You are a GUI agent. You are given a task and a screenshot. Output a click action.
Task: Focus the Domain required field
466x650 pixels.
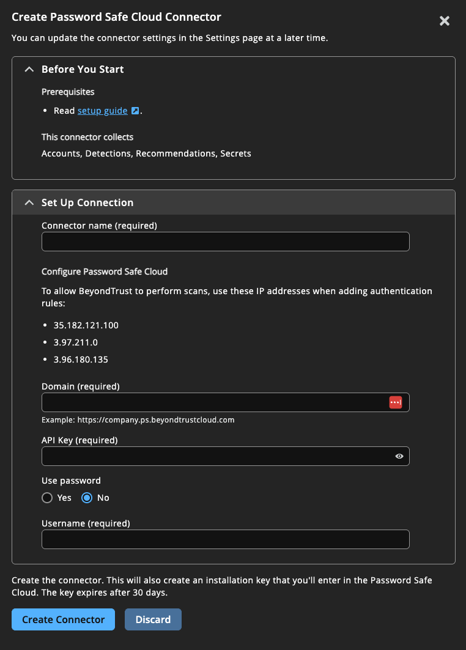(214, 402)
